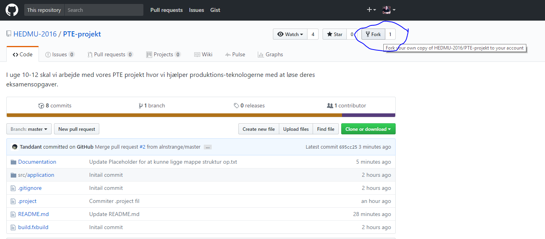Screen dimensions: 545x239
Task: Click the language breakdown color bar
Action: click(x=201, y=115)
